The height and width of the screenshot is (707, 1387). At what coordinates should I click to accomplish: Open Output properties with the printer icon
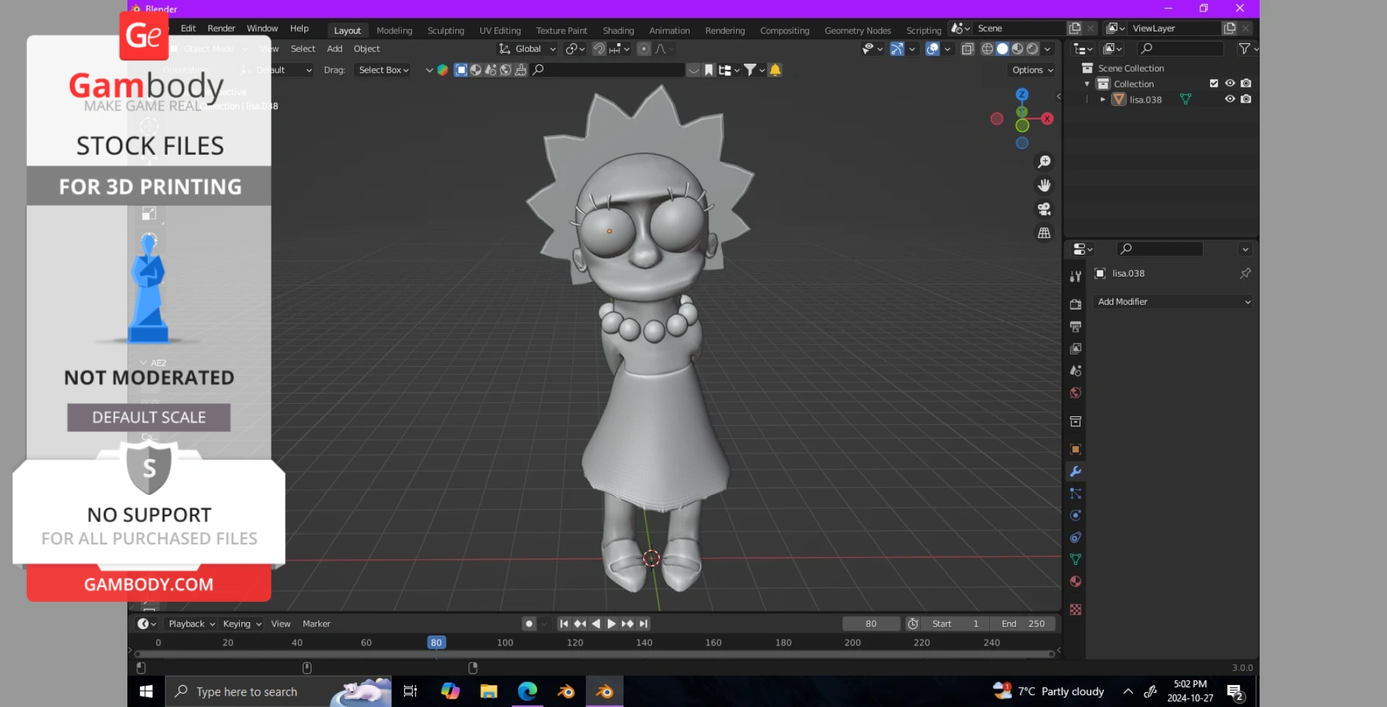(1075, 327)
